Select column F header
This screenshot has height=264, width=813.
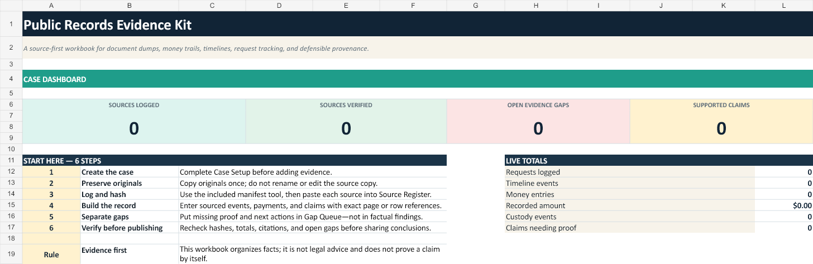[413, 5]
